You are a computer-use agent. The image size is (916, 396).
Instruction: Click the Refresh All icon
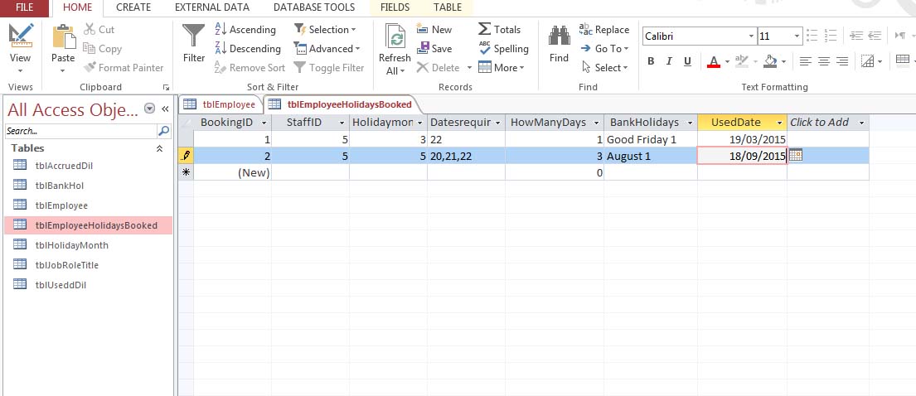(x=395, y=37)
